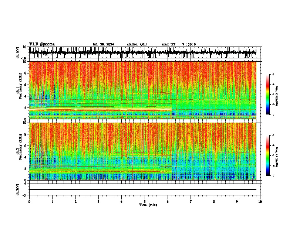Click the flat ch.3 voltage trace line
This screenshot has height=226, width=293.
[x=143, y=189]
